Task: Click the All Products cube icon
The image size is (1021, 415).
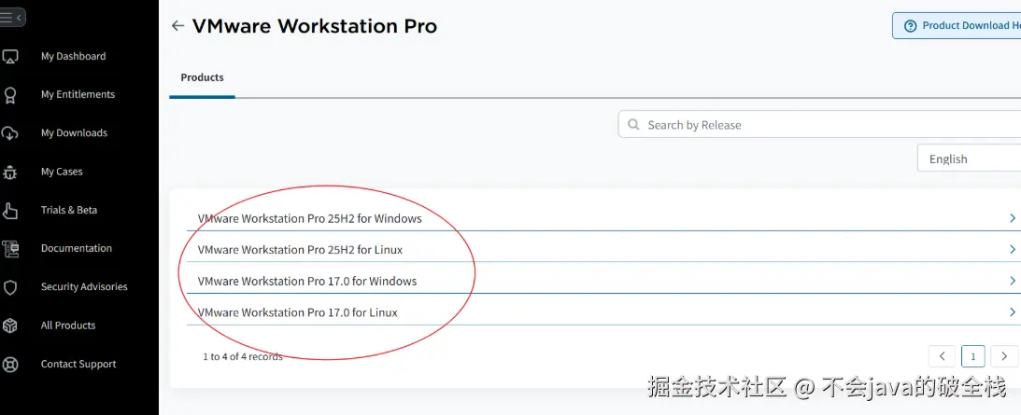Action: (10, 326)
